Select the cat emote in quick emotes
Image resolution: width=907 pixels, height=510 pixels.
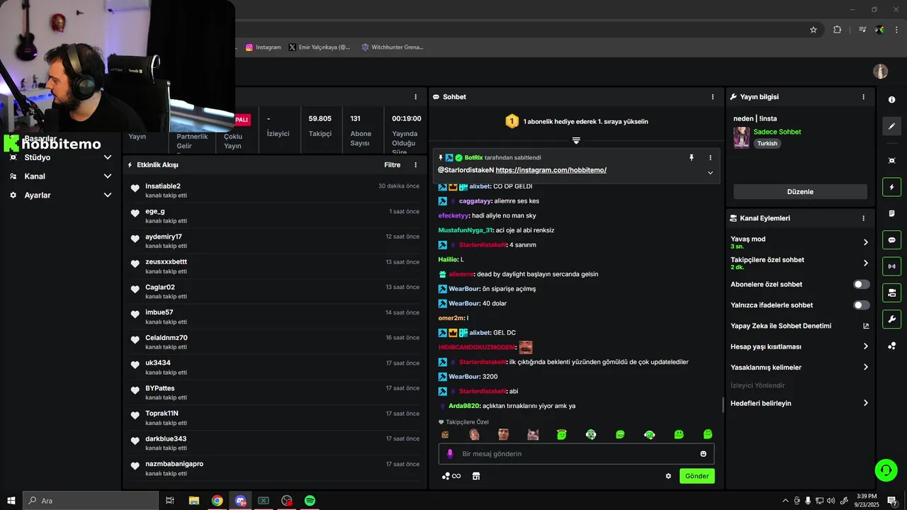(x=533, y=434)
